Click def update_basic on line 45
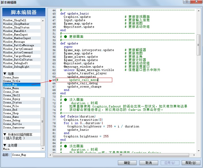Image resolution: width=203 pixels, height=168 pixels. [75, 14]
